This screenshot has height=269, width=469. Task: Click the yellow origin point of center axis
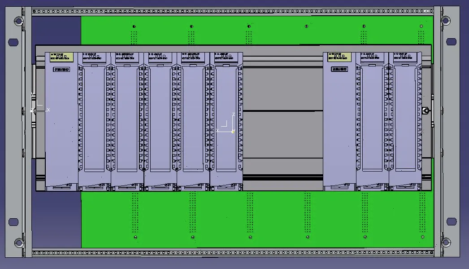tap(233, 132)
